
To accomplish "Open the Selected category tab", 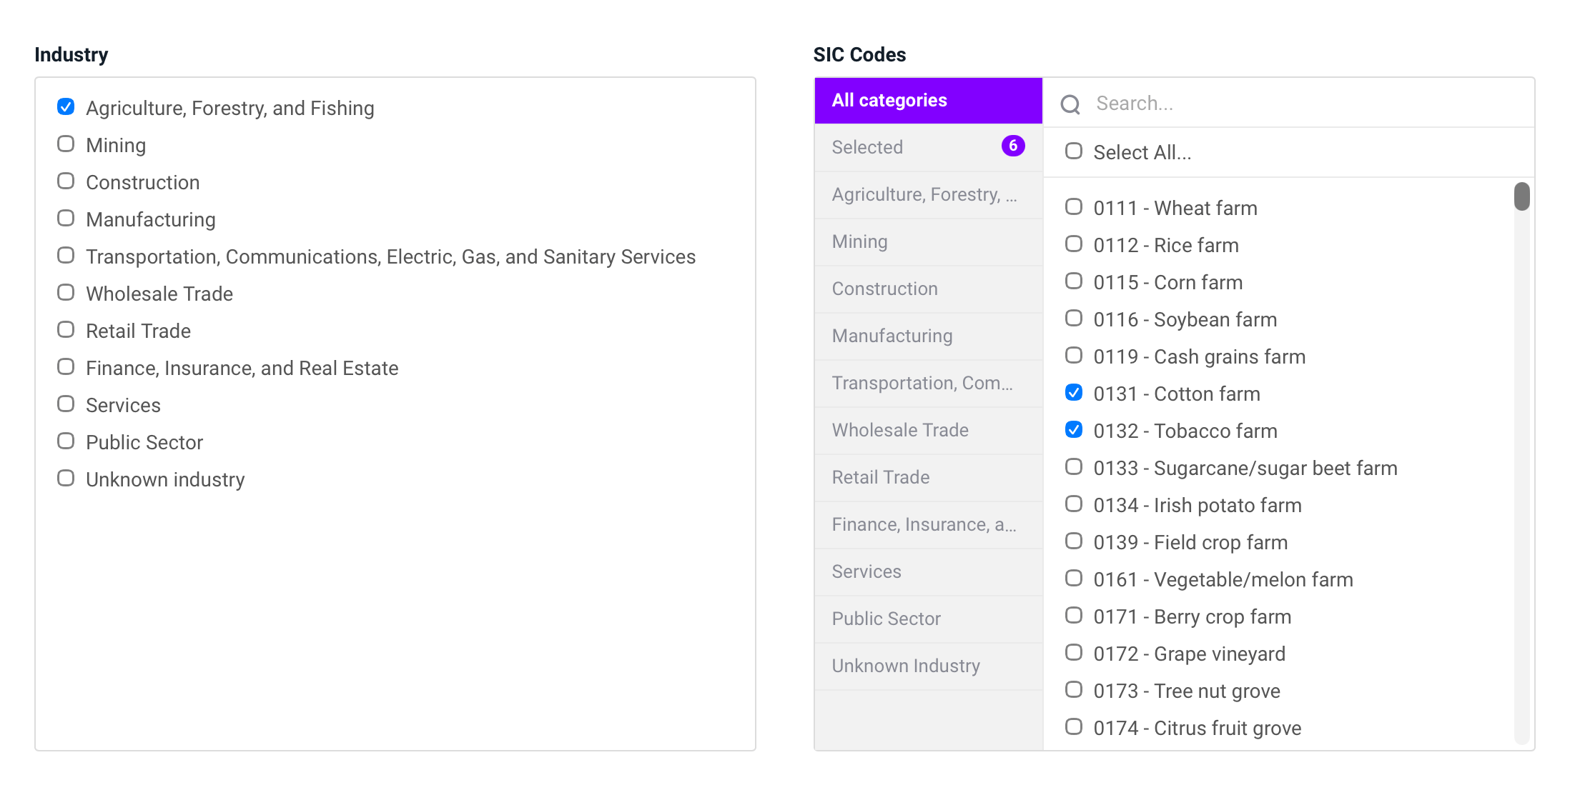I will 927,147.
